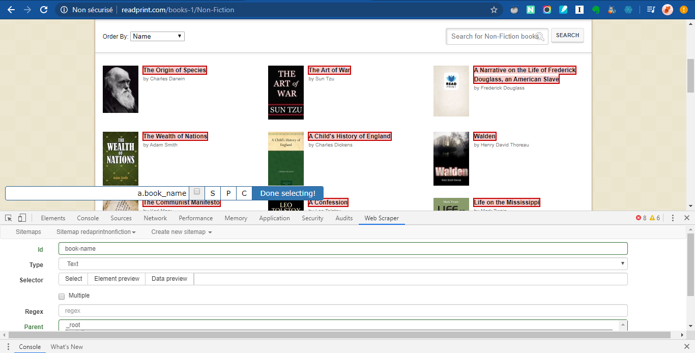Image resolution: width=695 pixels, height=353 pixels.
Task: Select the Web Scraper tab
Action: 382,218
